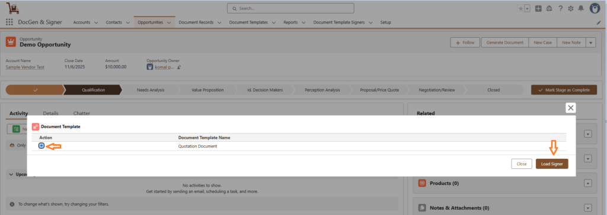Click Mark Stage as Complete button

point(564,90)
